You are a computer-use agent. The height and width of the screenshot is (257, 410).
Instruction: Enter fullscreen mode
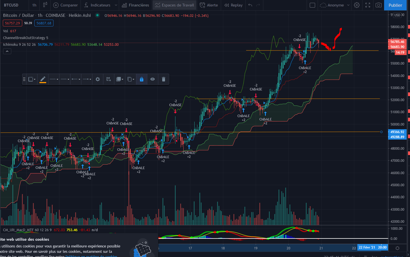coord(368,5)
